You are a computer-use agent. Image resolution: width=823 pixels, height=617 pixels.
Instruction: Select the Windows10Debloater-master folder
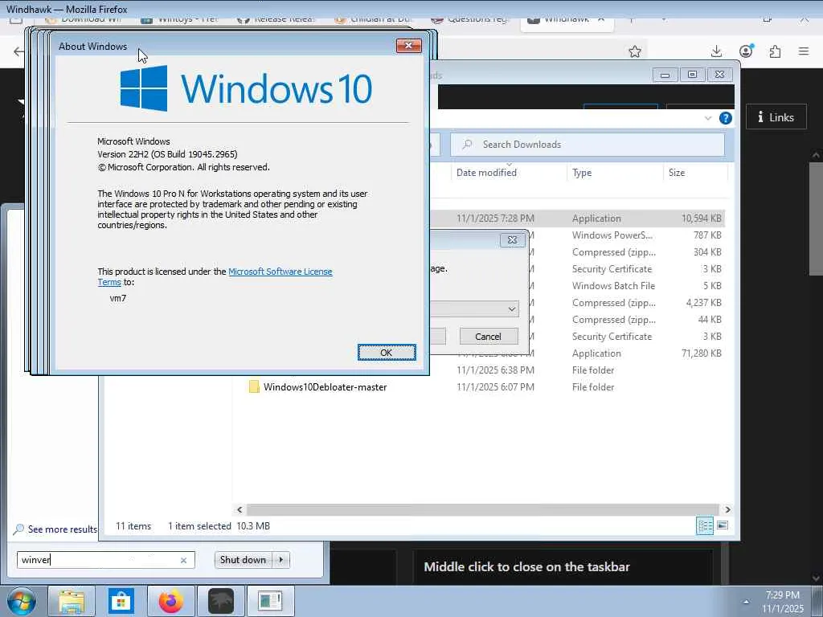click(325, 386)
